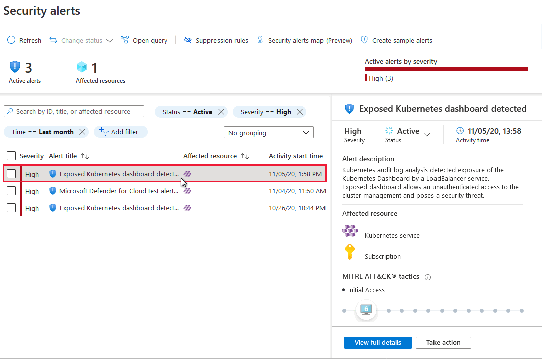The image size is (542, 364).
Task: Open the query icon for security alerts
Action: (x=125, y=39)
